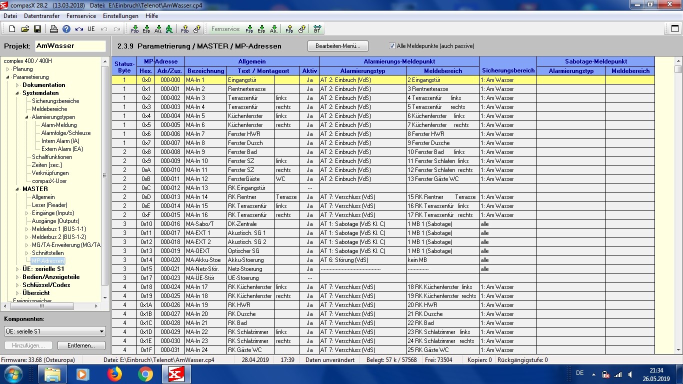Click the BT connection icon in the toolbar
683x384 pixels.
[317, 29]
